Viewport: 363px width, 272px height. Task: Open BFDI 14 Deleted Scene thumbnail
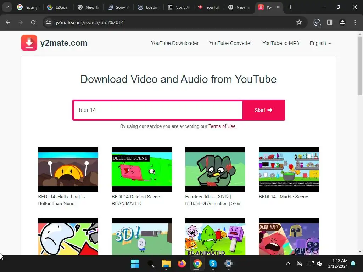[142, 169]
